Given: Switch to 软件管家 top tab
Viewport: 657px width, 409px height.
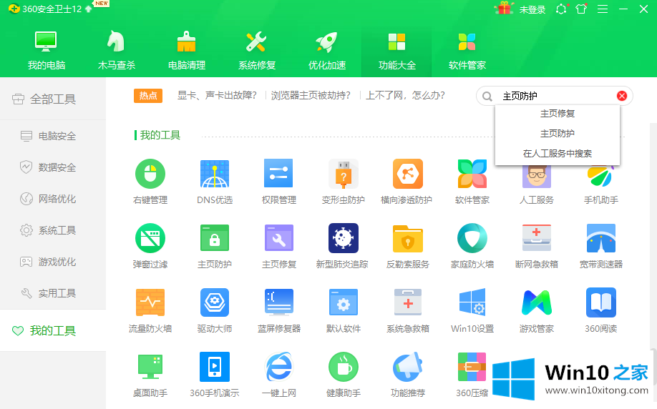Looking at the screenshot, I should pos(467,50).
